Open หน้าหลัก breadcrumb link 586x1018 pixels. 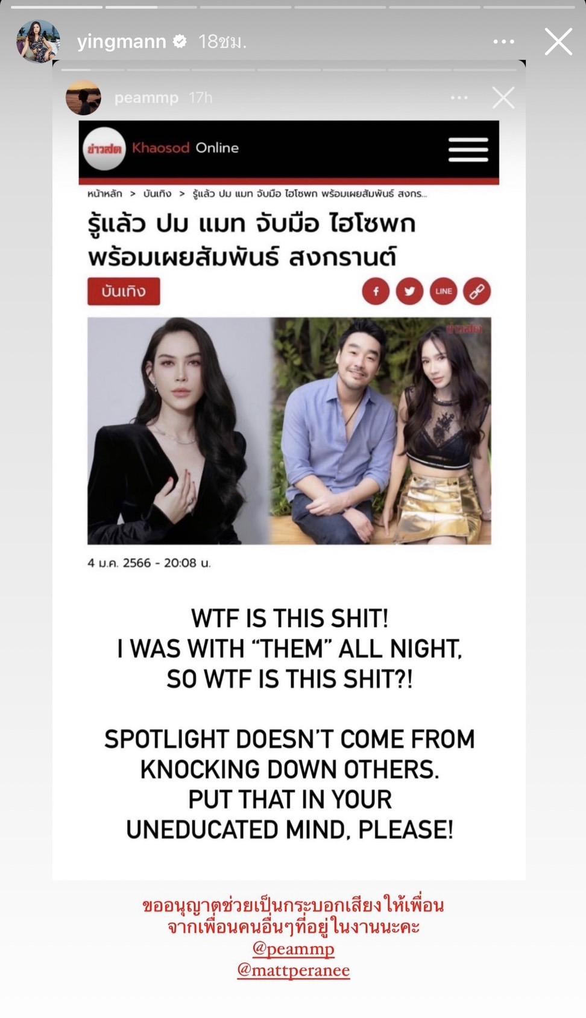(105, 194)
